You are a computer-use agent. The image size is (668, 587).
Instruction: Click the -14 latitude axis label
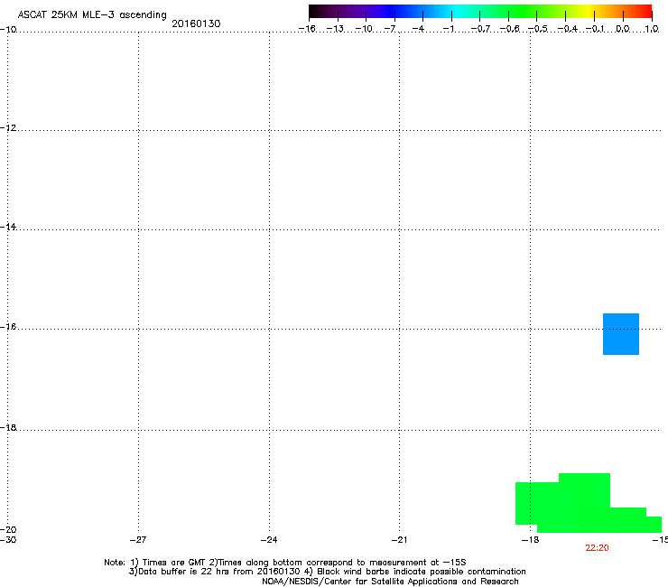[8, 227]
